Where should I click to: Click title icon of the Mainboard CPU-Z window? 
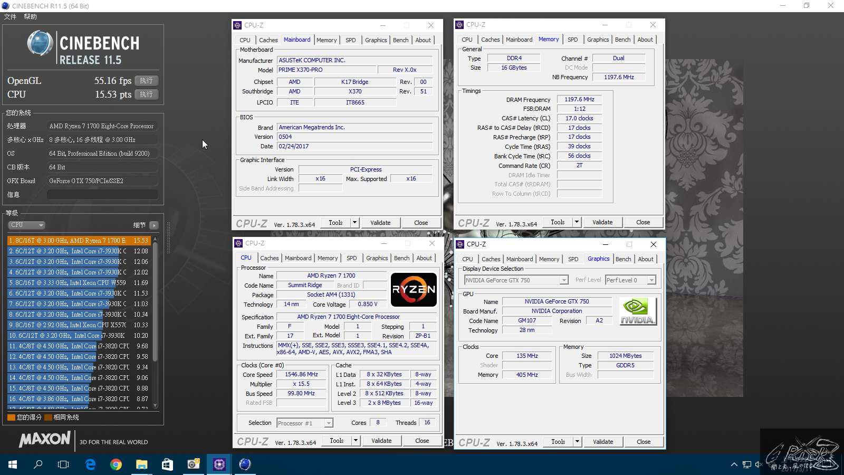[237, 25]
